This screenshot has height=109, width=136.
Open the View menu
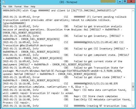coord(26,7)
